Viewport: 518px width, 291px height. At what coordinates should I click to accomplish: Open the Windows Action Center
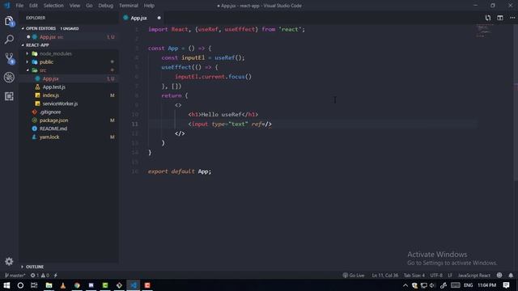pyautogui.click(x=506, y=285)
